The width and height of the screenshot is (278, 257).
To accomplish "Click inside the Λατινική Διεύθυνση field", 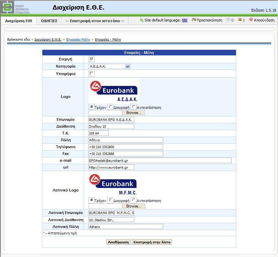I will tap(111, 220).
